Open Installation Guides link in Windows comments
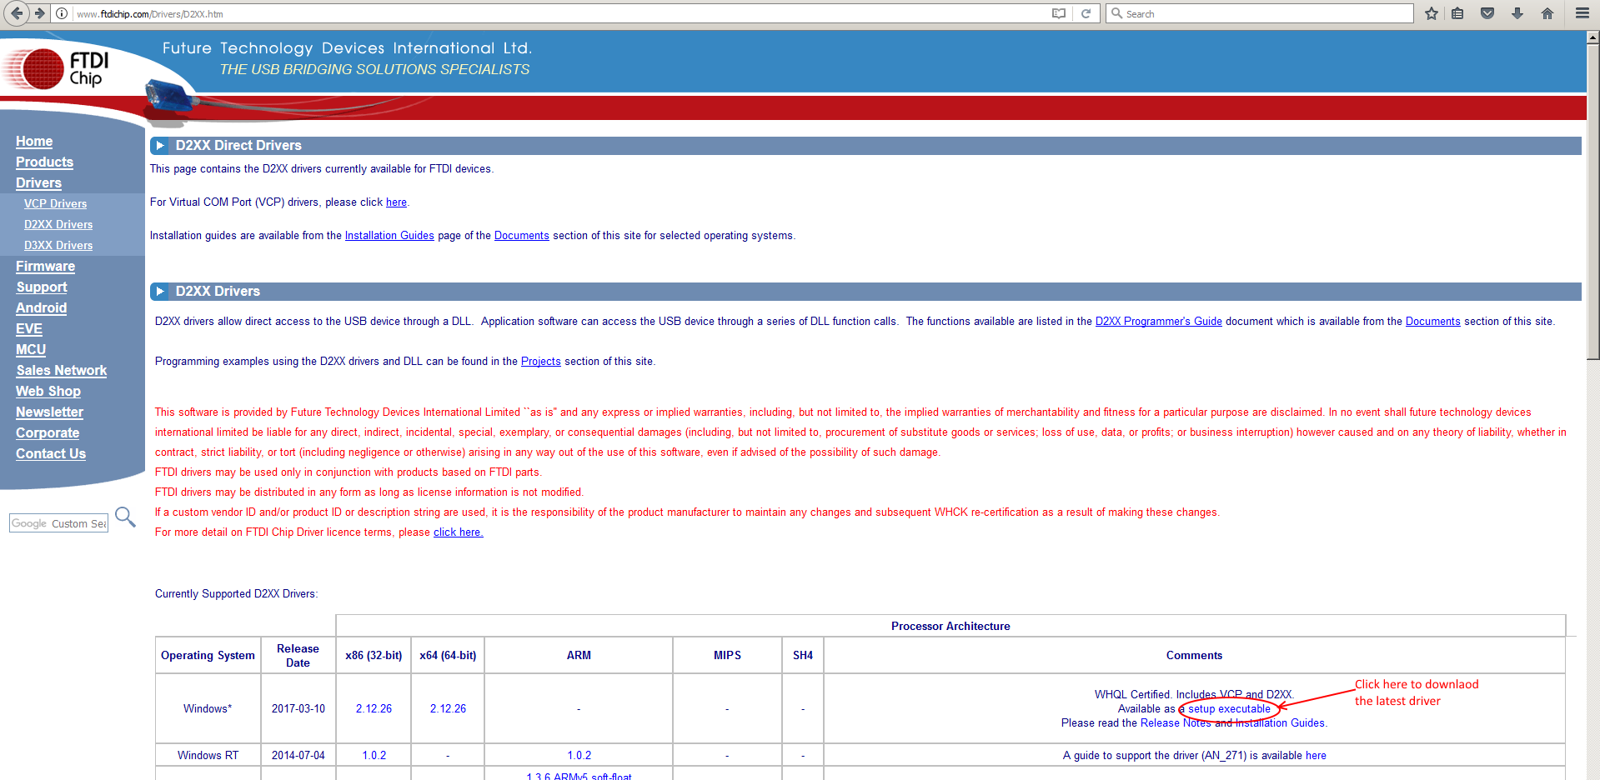The width and height of the screenshot is (1600, 780). (1280, 723)
